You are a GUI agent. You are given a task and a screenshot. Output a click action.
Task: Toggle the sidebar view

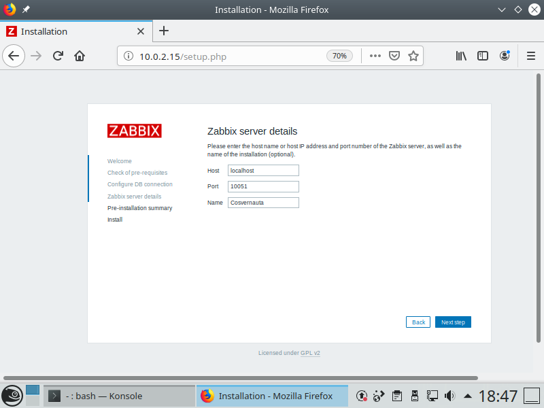[483, 56]
